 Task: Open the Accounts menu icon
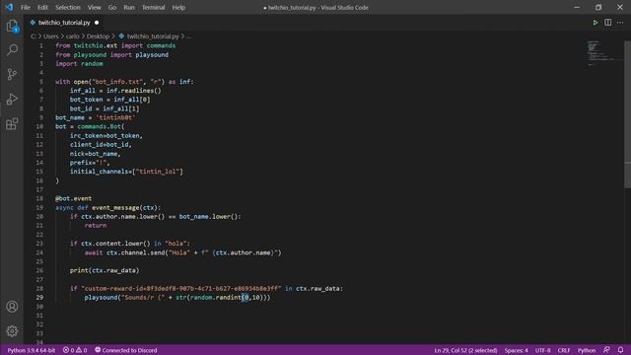12,307
